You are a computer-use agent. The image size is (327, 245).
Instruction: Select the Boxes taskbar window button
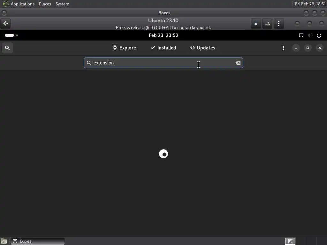(x=38, y=241)
